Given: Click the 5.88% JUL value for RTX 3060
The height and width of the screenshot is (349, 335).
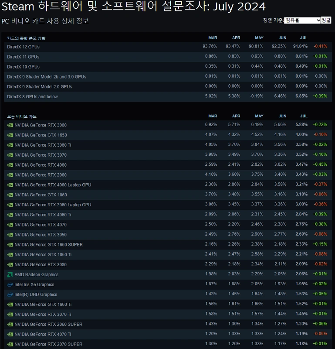Looking at the screenshot, I should click(x=301, y=125).
